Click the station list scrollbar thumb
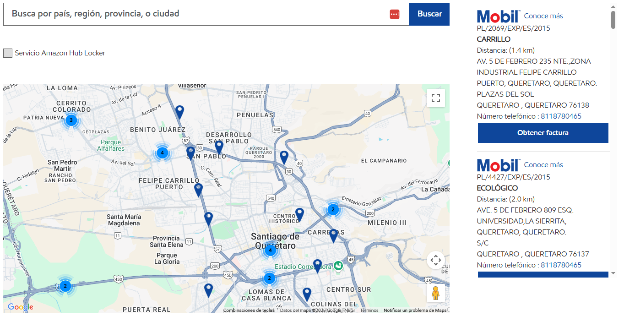Image resolution: width=624 pixels, height=316 pixels. click(613, 19)
